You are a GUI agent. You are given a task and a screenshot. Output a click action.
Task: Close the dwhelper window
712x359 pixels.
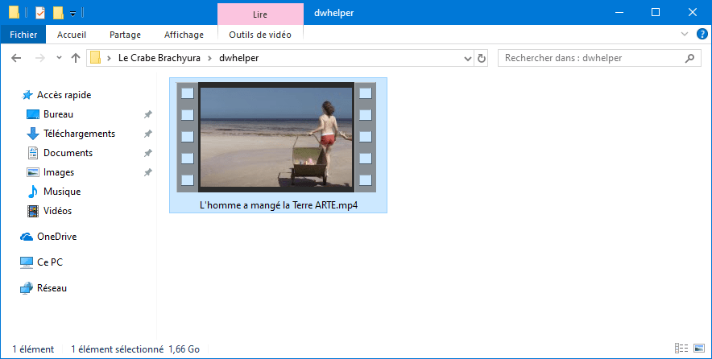click(x=693, y=13)
